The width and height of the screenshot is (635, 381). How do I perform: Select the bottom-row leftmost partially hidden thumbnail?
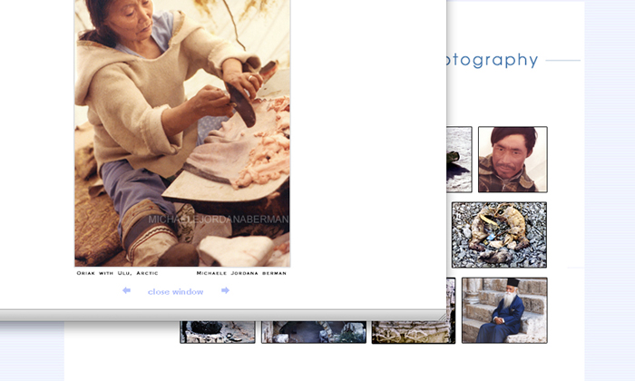tap(218, 332)
